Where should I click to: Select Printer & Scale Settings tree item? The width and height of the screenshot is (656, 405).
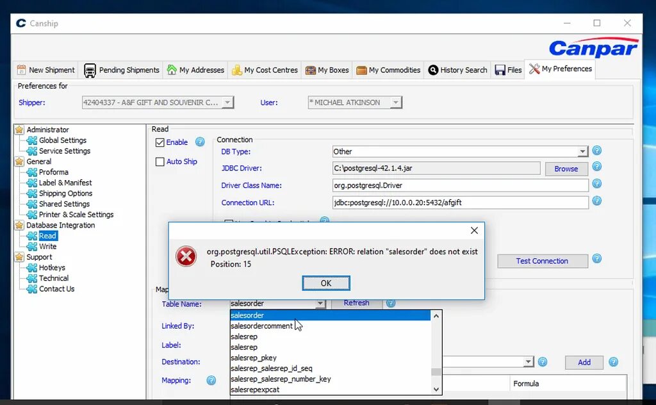(76, 215)
